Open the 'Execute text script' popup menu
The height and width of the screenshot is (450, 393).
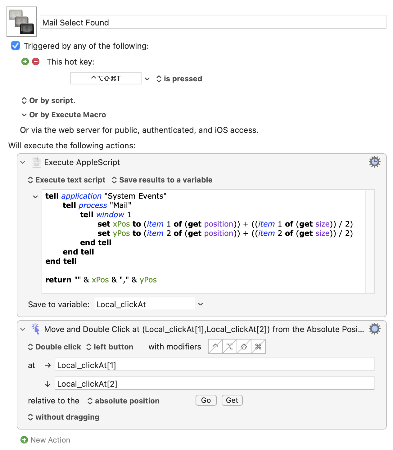(67, 180)
